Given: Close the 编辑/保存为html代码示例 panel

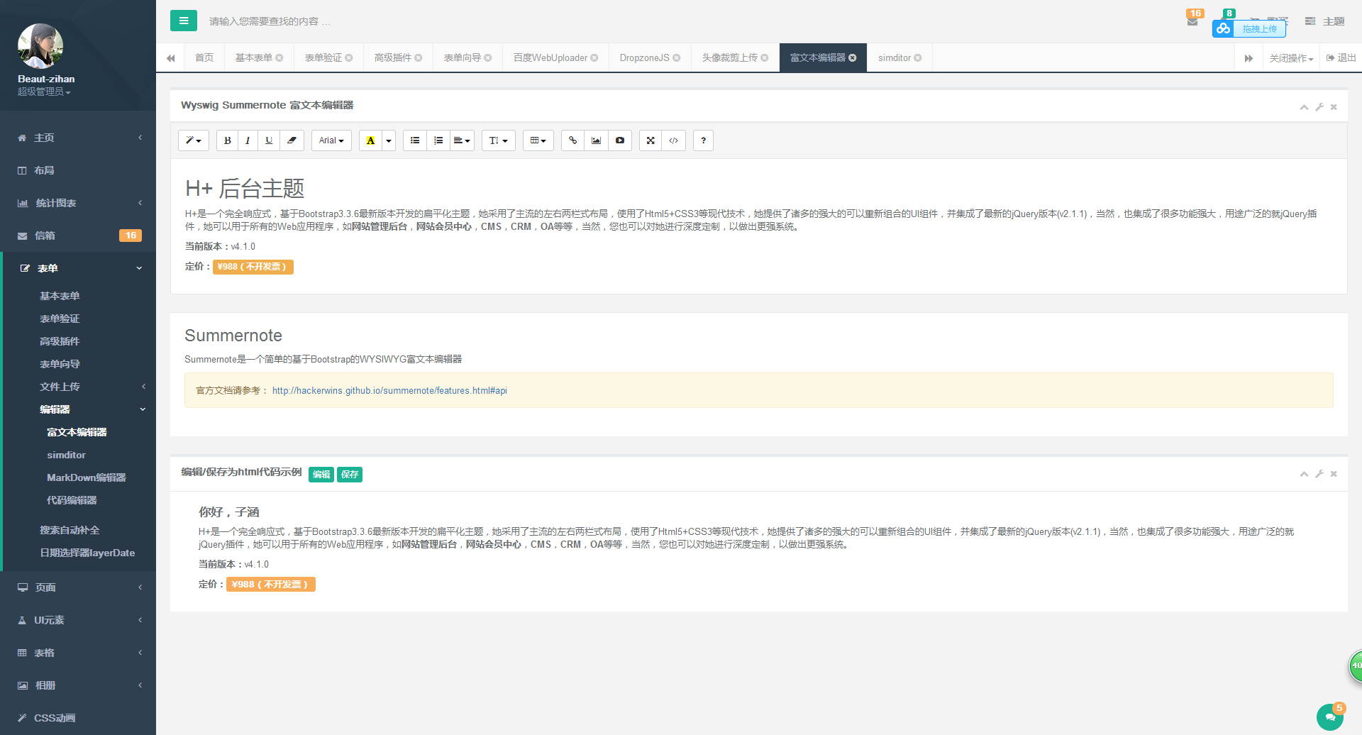Looking at the screenshot, I should [1334, 474].
